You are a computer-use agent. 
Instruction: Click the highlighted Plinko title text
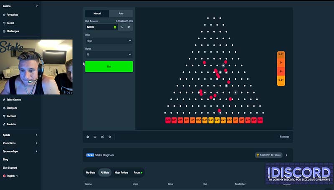click(90, 155)
